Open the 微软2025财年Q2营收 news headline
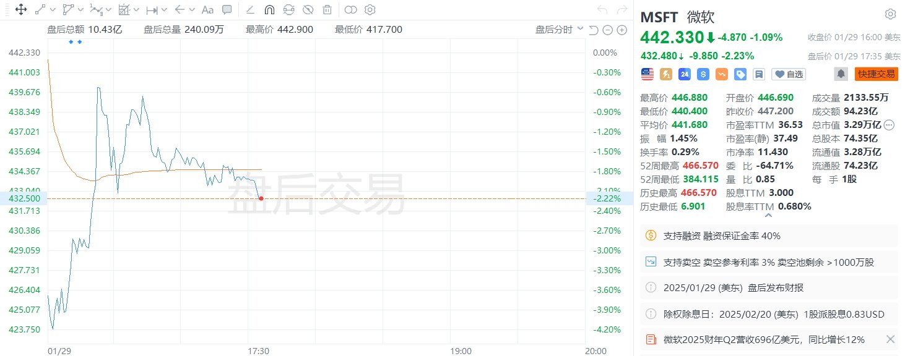 [x=764, y=339]
